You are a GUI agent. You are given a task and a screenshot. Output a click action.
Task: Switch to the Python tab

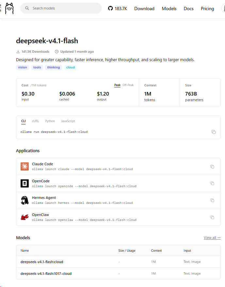point(50,121)
